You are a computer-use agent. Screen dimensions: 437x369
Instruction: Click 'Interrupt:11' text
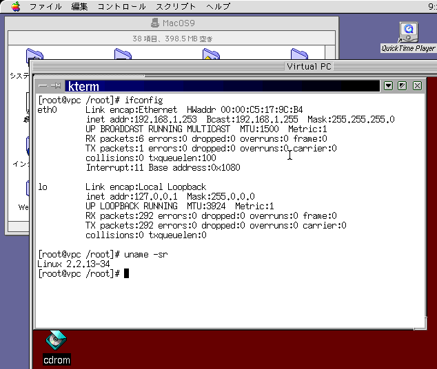point(114,167)
